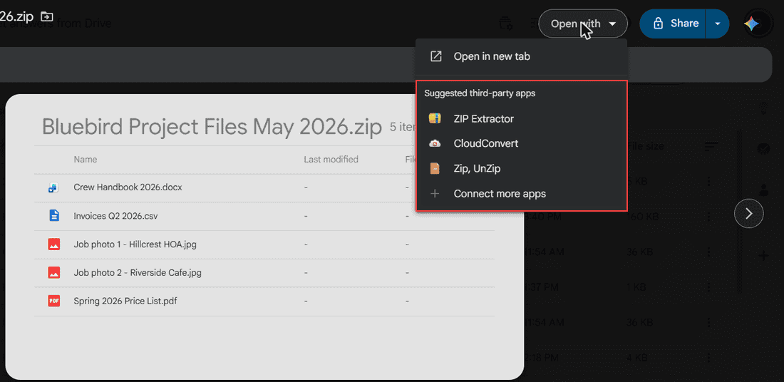Open Invoices Q2 2026.csv
Screen dimensions: 784x382
(116, 216)
